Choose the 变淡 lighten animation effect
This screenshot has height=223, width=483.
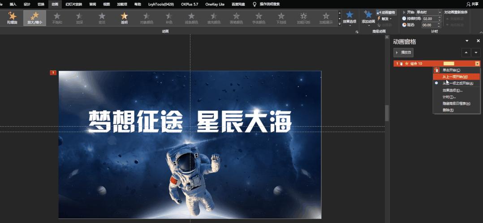point(102,18)
